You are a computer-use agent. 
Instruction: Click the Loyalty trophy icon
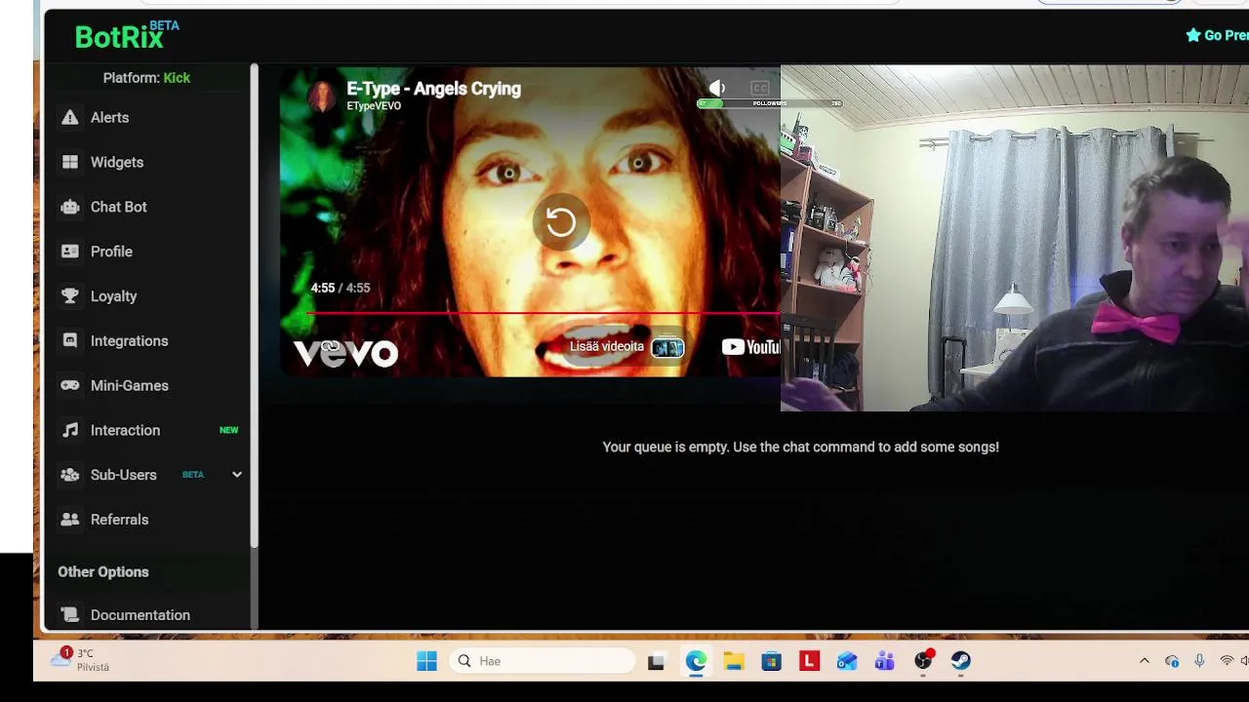[70, 296]
